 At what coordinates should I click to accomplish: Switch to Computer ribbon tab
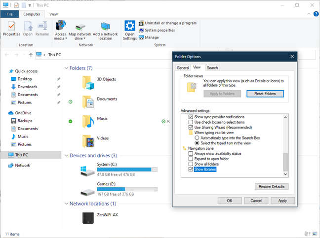click(x=32, y=14)
